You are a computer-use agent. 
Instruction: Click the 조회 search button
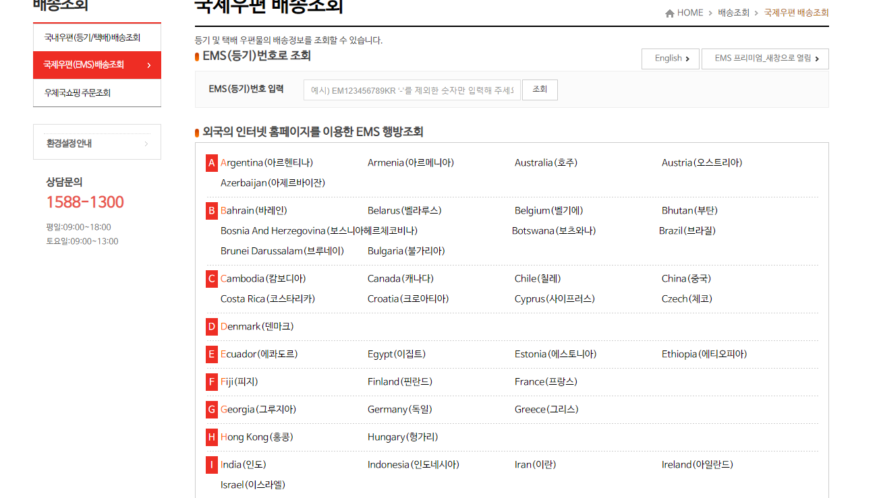click(x=540, y=90)
